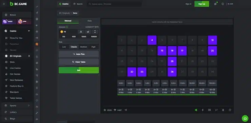Place wager with green Bet button

coord(79,70)
